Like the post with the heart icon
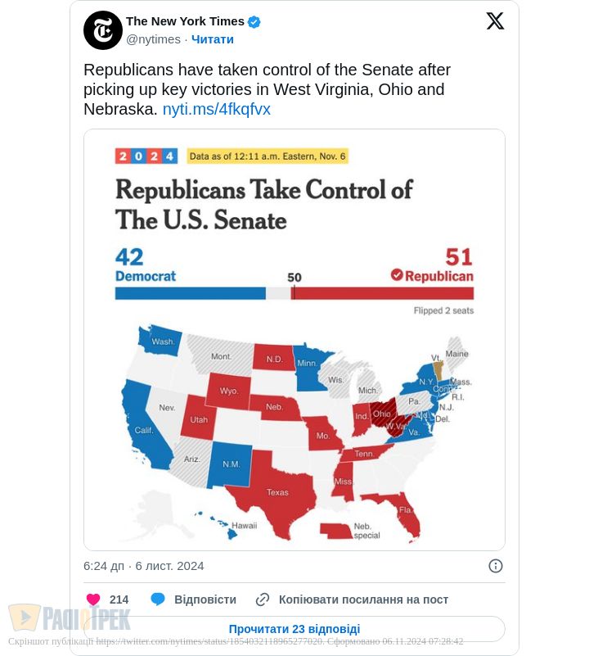 click(x=93, y=599)
